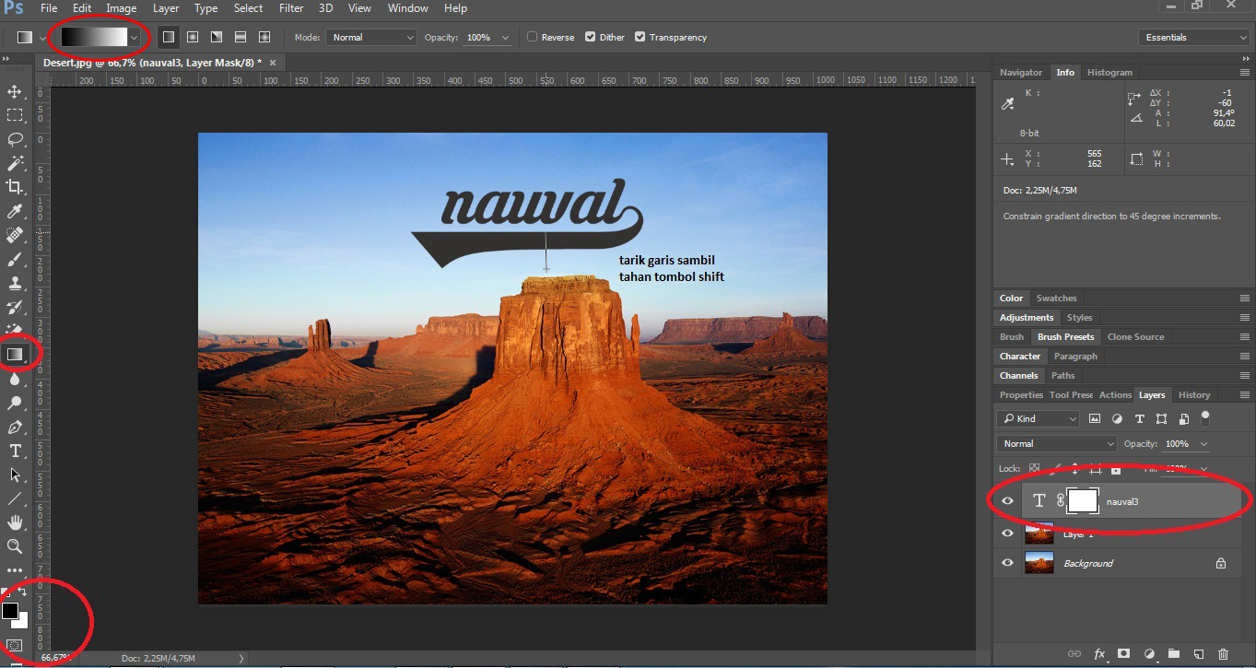The height and width of the screenshot is (668, 1256).
Task: Uncheck the Dither checkbox
Action: tap(591, 37)
